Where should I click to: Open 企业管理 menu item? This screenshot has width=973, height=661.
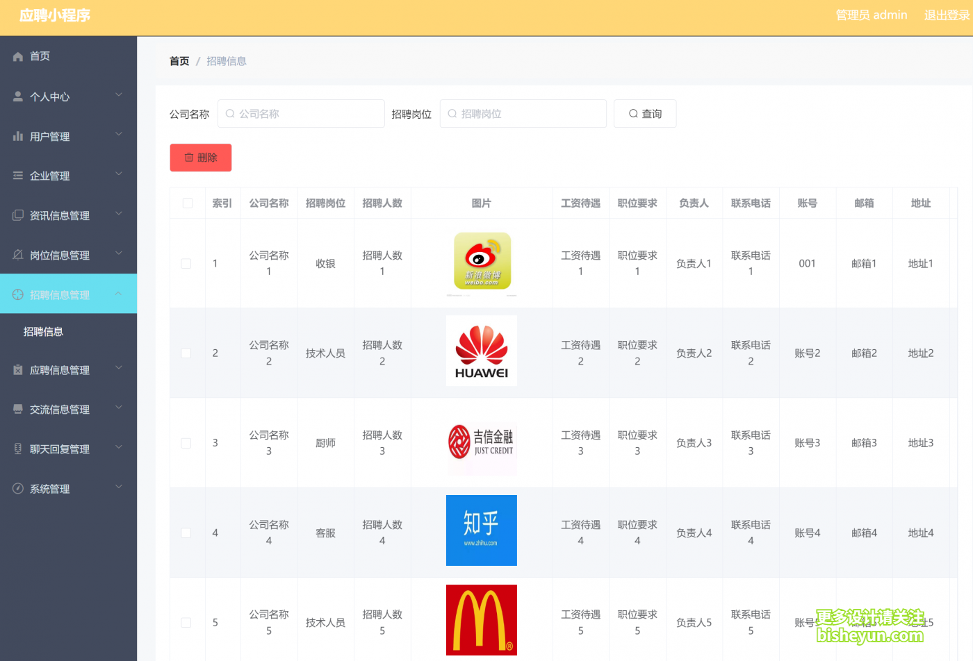[68, 176]
